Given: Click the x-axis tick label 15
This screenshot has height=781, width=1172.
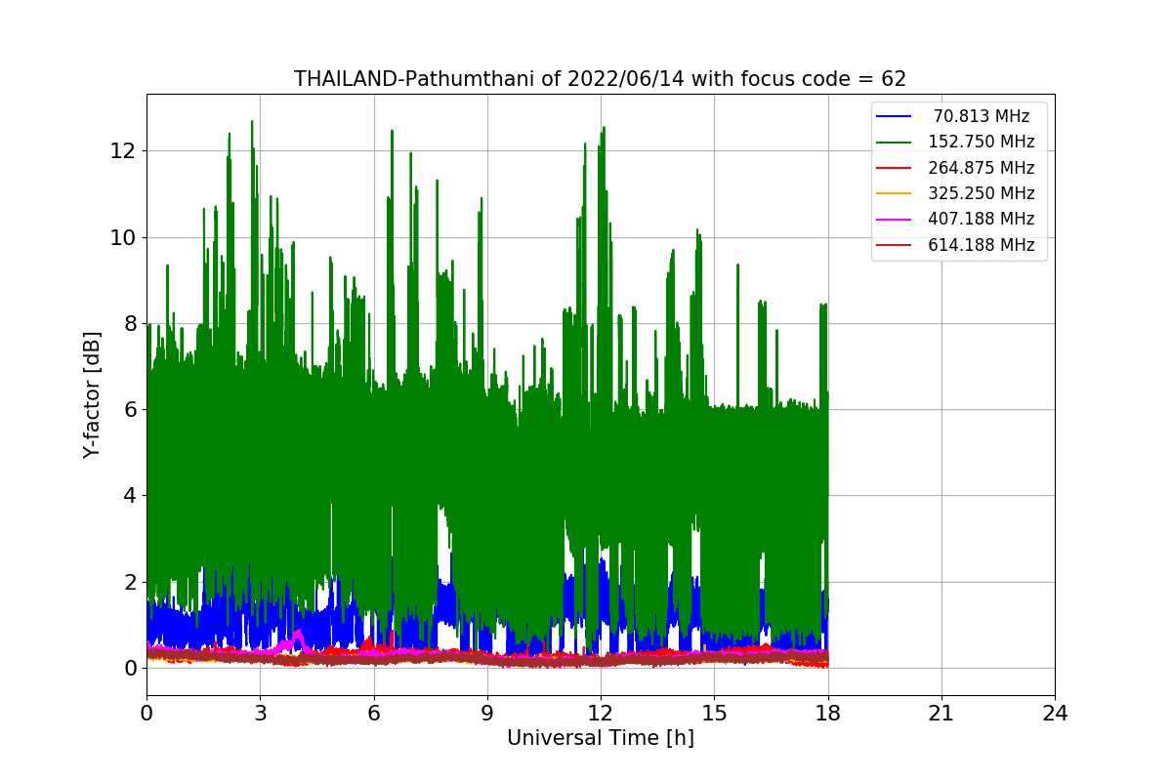Looking at the screenshot, I should click(714, 713).
